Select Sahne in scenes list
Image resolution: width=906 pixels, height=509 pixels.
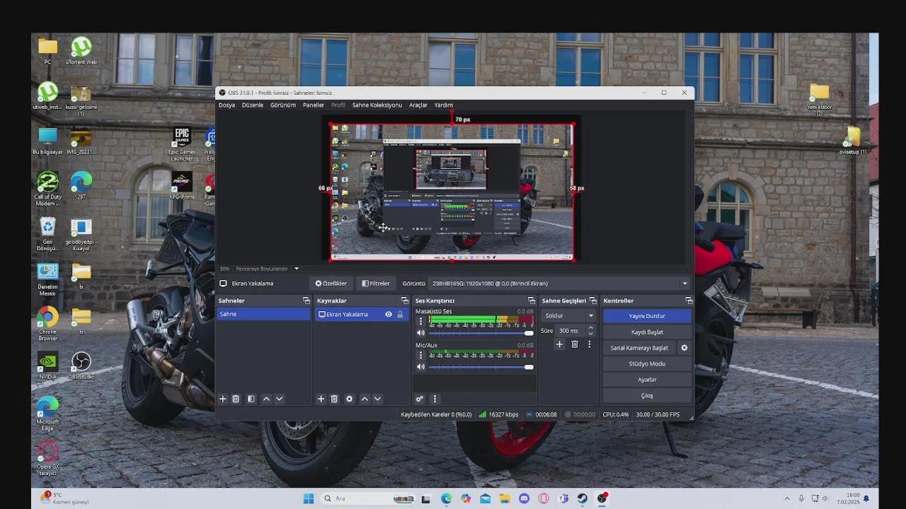pos(263,314)
